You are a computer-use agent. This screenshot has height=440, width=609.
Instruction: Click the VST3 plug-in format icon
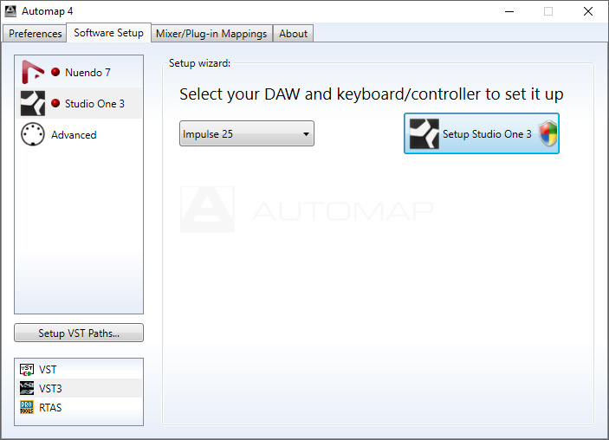click(26, 389)
